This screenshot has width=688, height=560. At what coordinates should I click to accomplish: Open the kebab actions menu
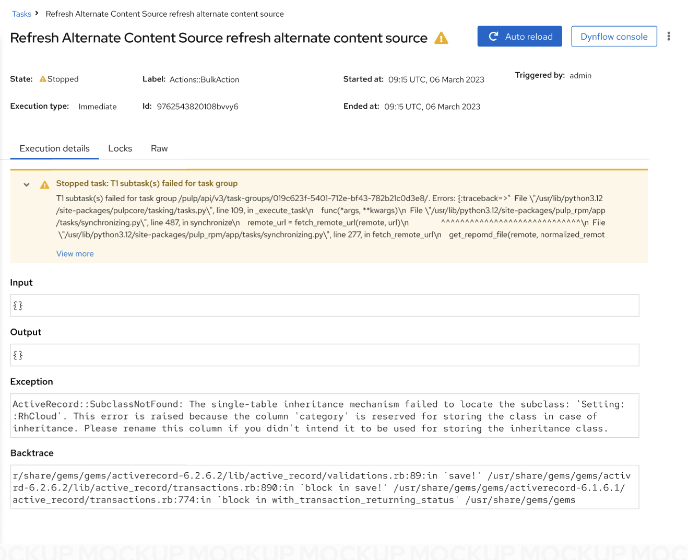(x=668, y=36)
